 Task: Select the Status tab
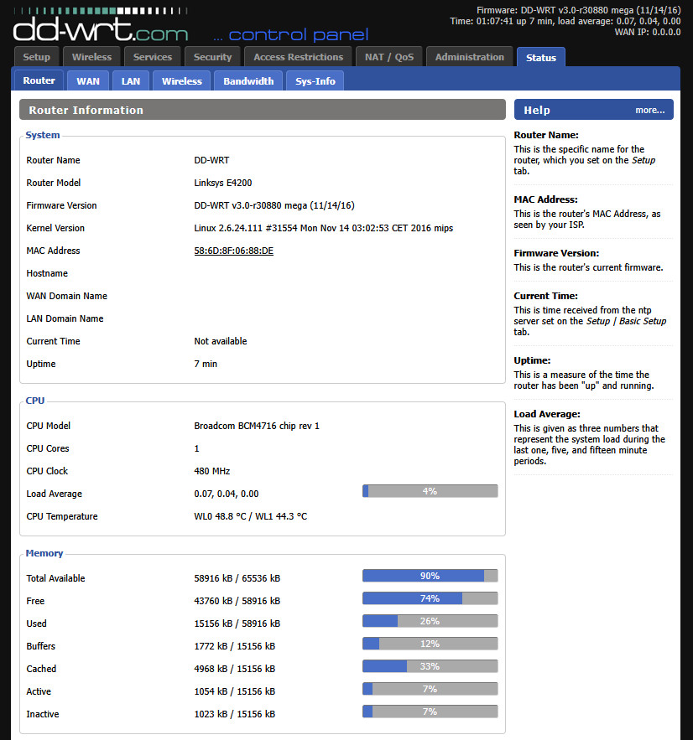(x=540, y=56)
